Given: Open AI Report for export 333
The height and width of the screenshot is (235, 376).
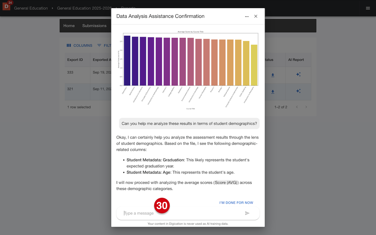Looking at the screenshot, I should 298,75.
